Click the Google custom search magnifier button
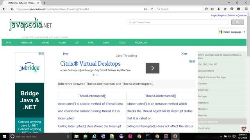Viewport: 250px width, 140px height. (x=237, y=22)
